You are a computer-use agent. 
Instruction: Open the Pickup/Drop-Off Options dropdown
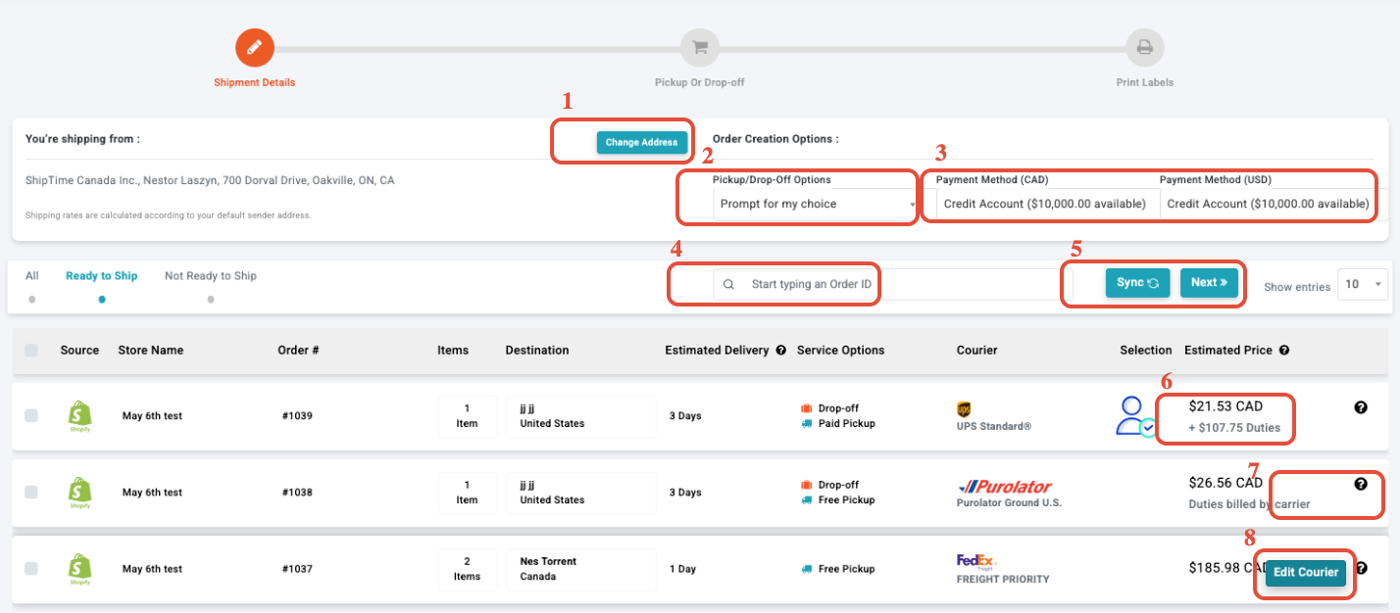pyautogui.click(x=814, y=204)
